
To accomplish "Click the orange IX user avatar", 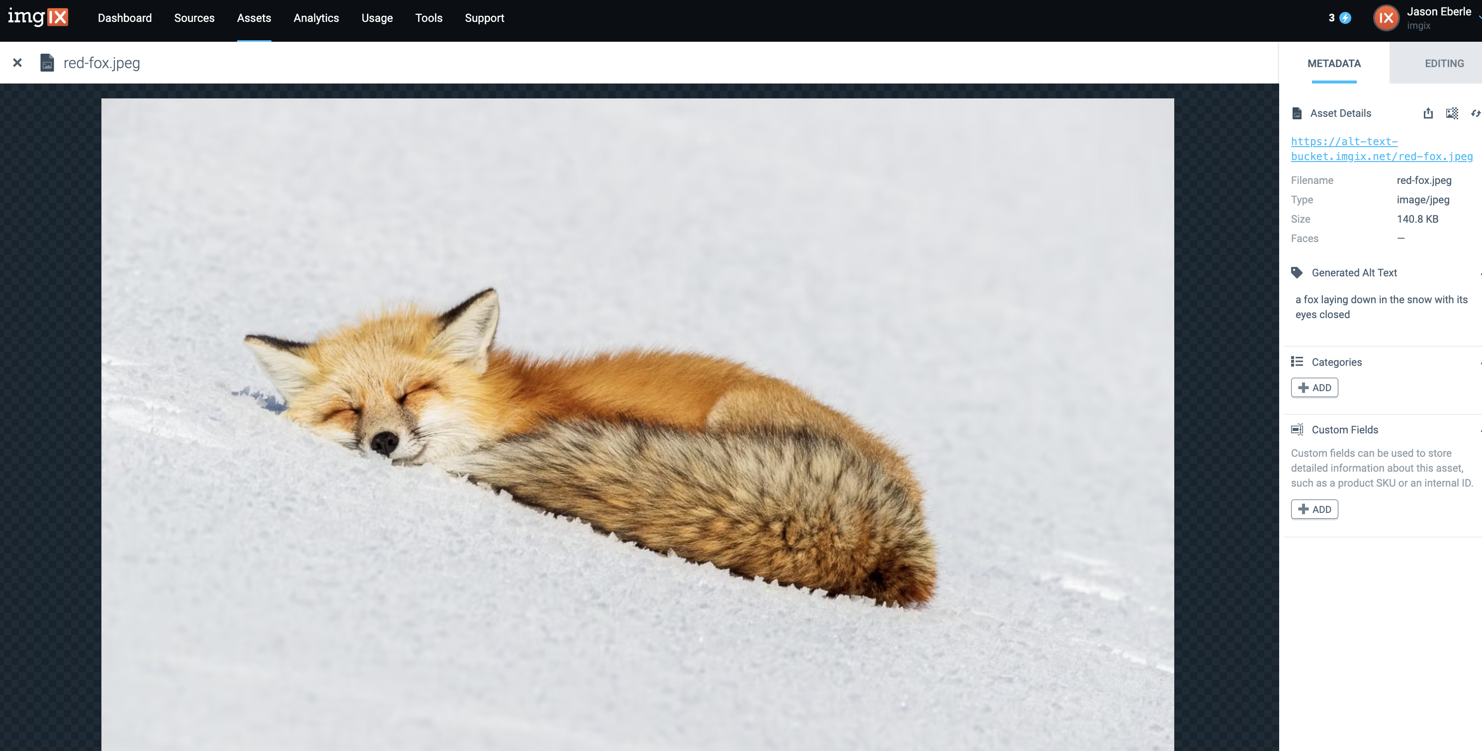I will 1386,18.
